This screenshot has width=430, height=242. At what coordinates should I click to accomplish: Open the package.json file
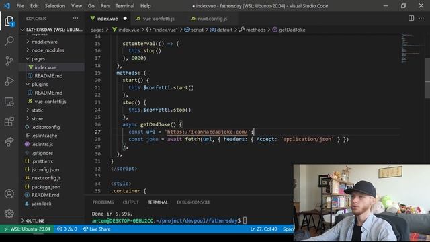(52, 187)
